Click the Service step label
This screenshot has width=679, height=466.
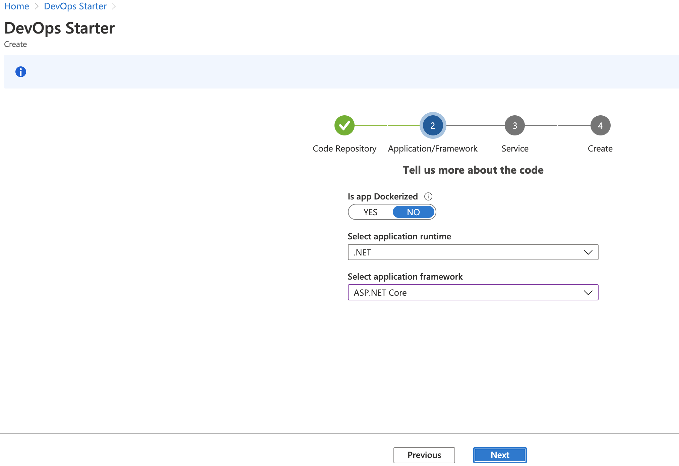point(515,149)
